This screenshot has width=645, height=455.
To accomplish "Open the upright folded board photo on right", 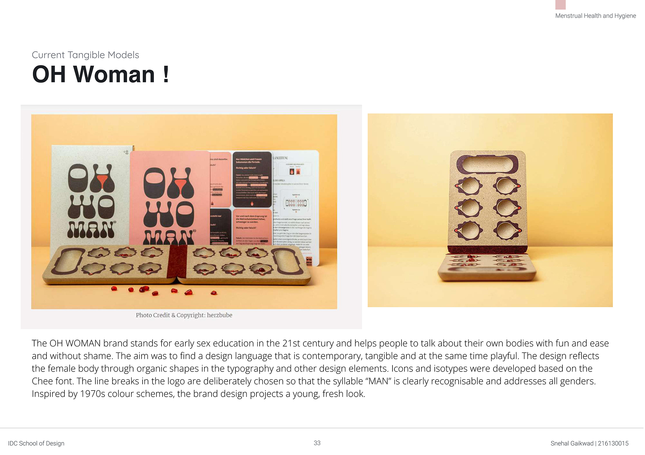I will pos(490,210).
